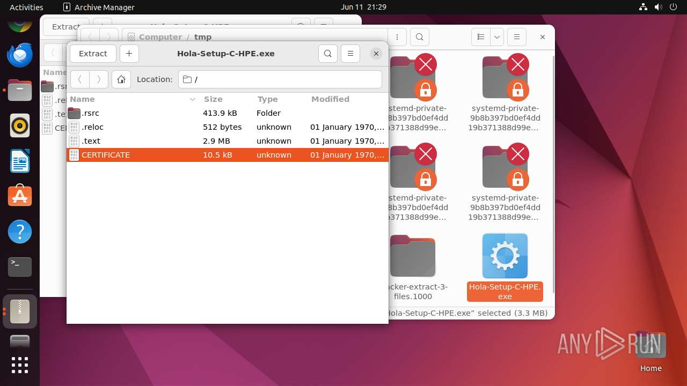Launch LibreOffice Writer from the dock
Screen dimensions: 687x386
(20, 161)
